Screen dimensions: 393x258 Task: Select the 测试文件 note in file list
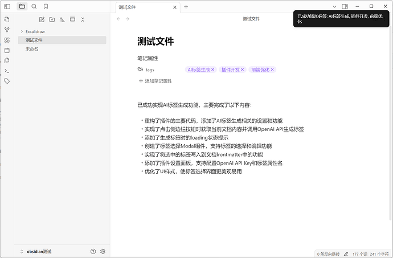click(62, 40)
